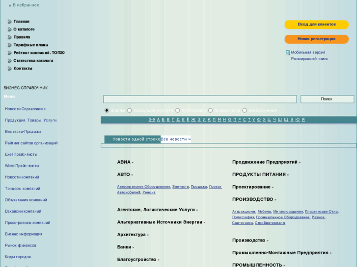Select the продукция и услуги radio button
This screenshot has height=267, width=357.
tap(129, 110)
